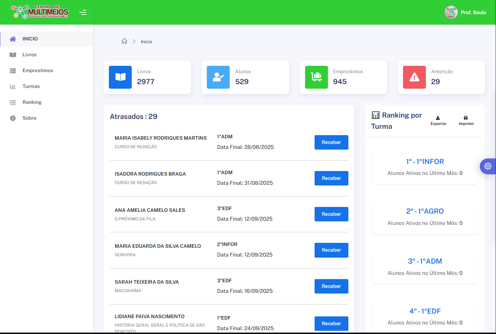The width and height of the screenshot is (496, 334).
Task: Click the blue Livros book icon
Action: [120, 77]
